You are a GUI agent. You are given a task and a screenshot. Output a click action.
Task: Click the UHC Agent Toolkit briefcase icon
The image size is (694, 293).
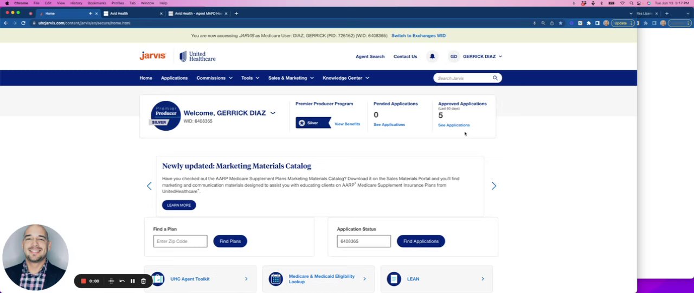click(x=158, y=279)
